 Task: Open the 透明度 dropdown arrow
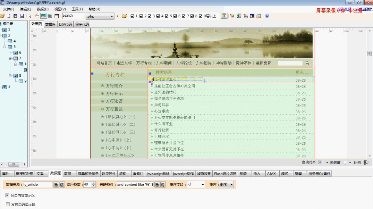(350, 162)
